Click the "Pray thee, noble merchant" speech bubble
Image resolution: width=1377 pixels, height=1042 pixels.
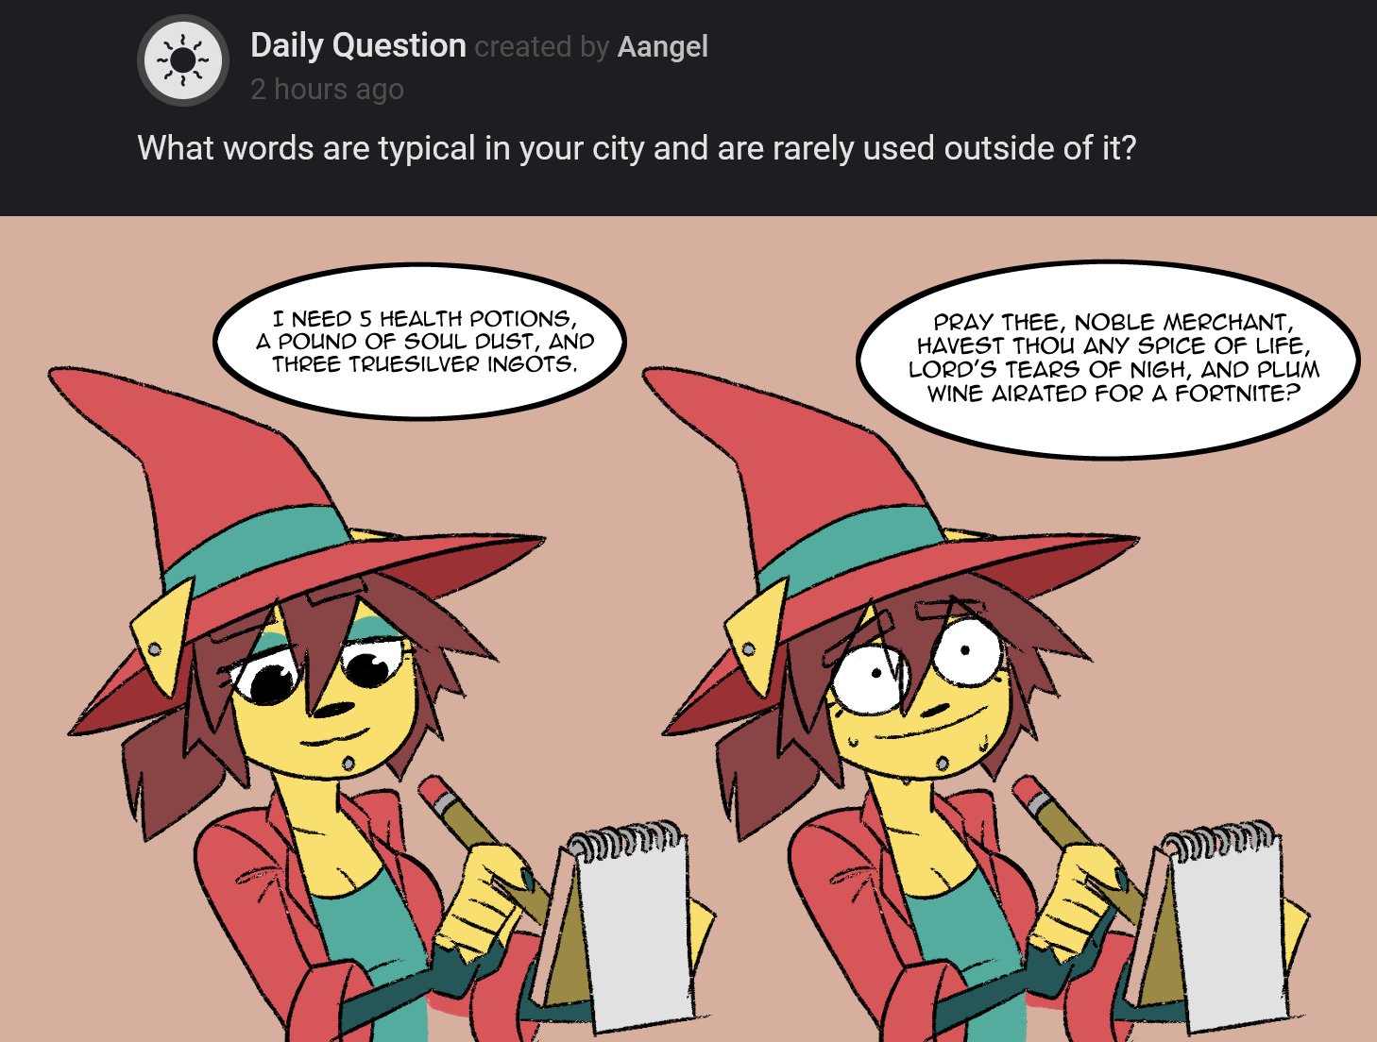click(1109, 359)
